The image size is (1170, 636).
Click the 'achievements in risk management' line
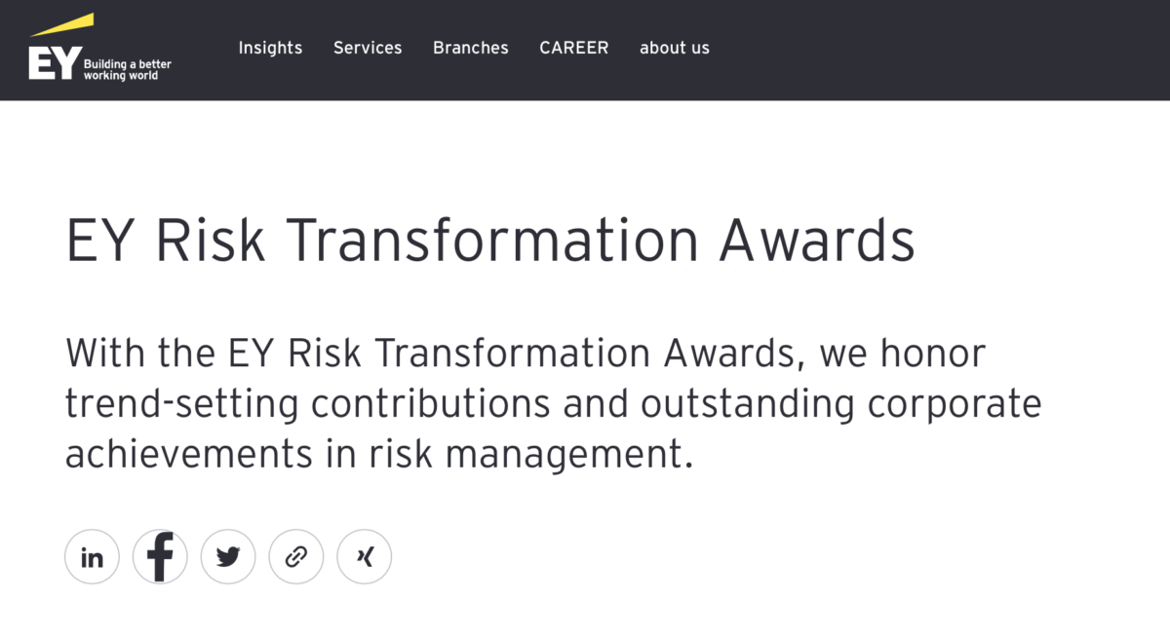[x=378, y=454]
